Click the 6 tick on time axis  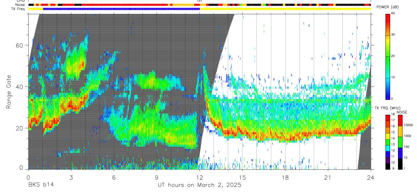[114, 177]
